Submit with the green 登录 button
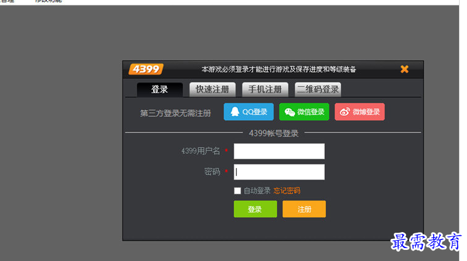467x261 pixels. [255, 209]
